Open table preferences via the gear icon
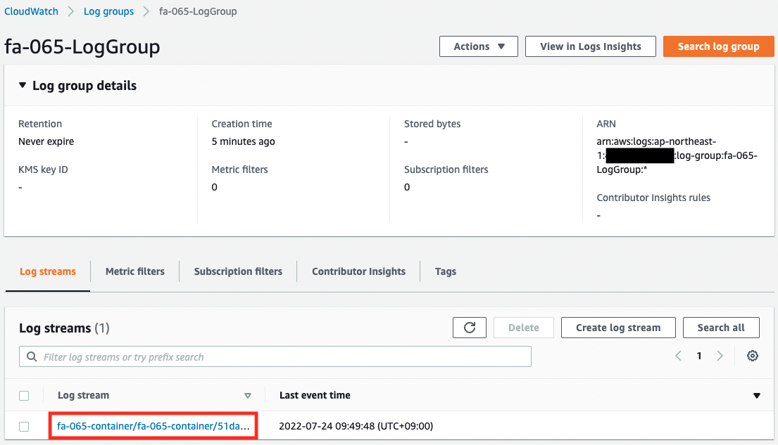Image resolution: width=778 pixels, height=445 pixels. 752,356
